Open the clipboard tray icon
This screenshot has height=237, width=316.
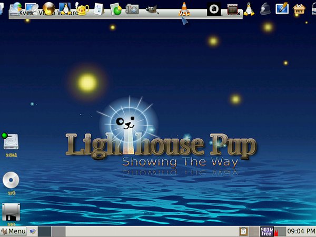243,231
